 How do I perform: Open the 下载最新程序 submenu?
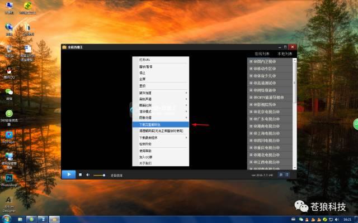[161, 138]
